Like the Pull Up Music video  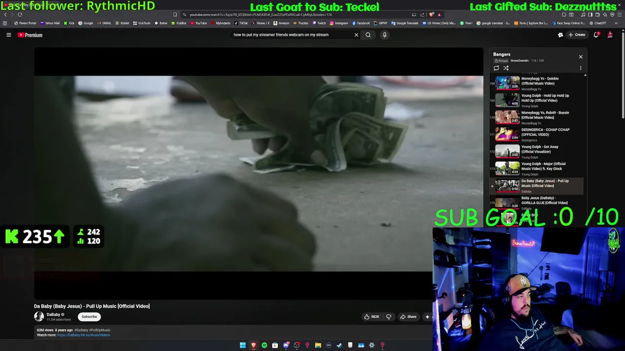point(372,317)
